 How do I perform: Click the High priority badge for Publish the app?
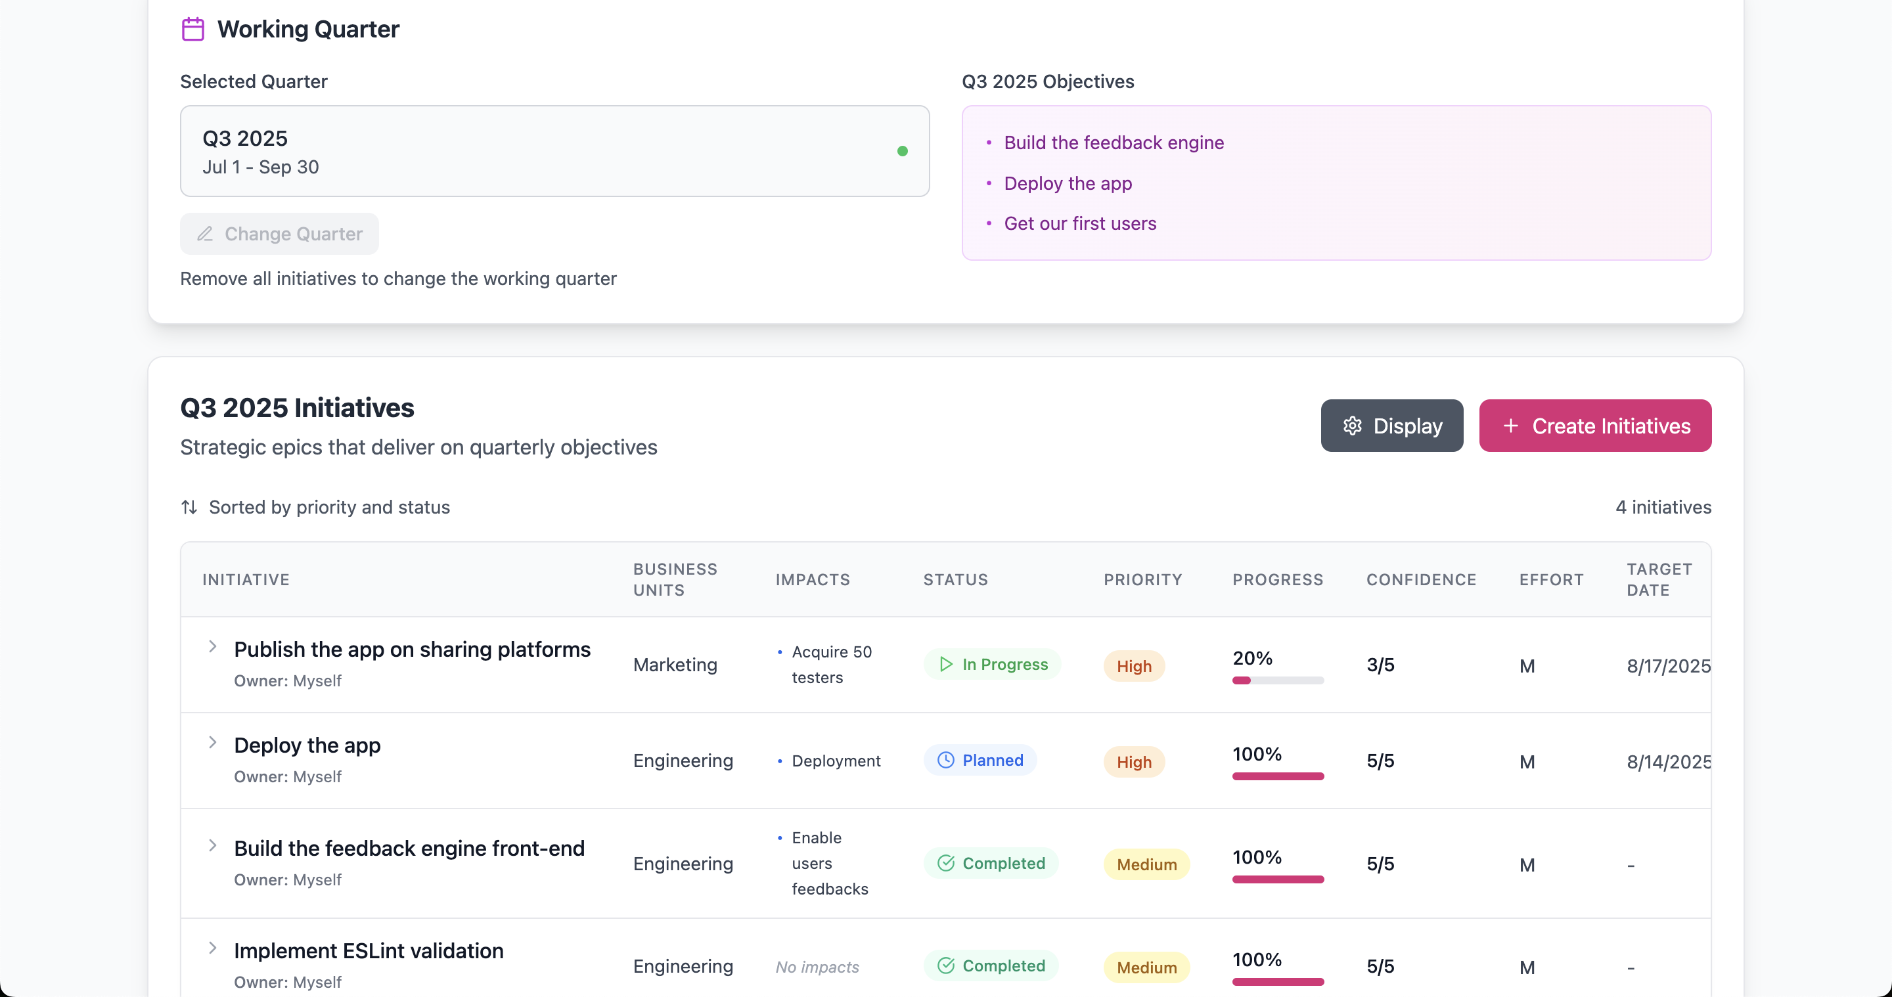coord(1134,666)
